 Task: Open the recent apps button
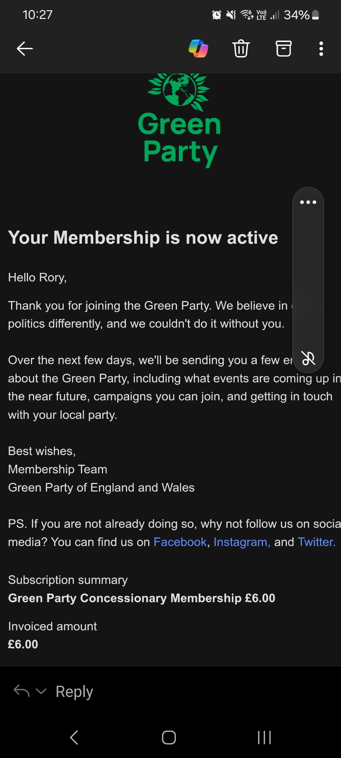coord(264,738)
